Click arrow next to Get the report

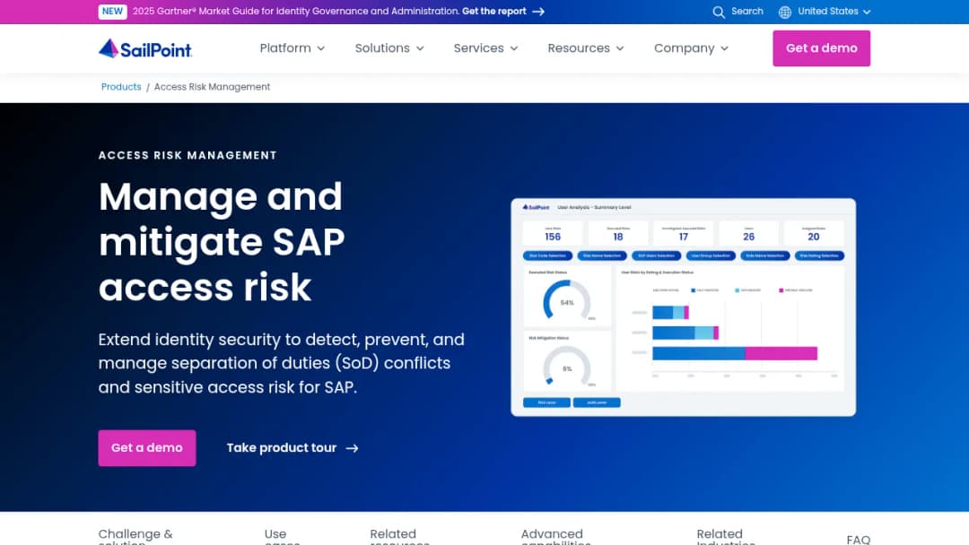[x=538, y=11]
